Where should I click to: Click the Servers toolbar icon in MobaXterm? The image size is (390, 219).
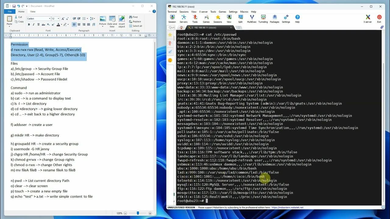(x=183, y=19)
